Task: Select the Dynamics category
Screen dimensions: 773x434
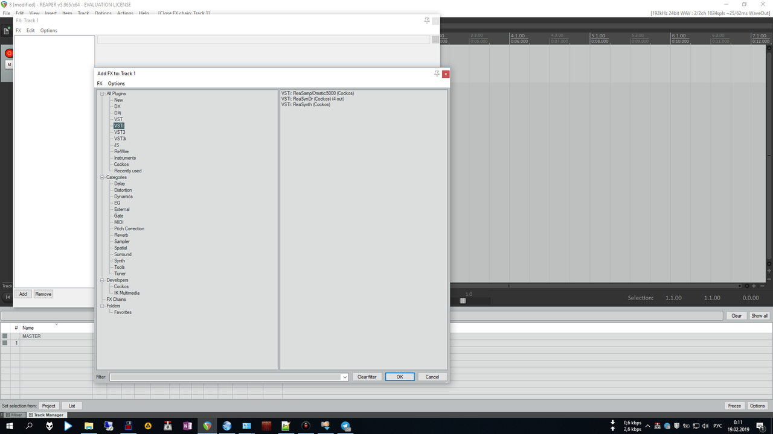Action: [123, 197]
